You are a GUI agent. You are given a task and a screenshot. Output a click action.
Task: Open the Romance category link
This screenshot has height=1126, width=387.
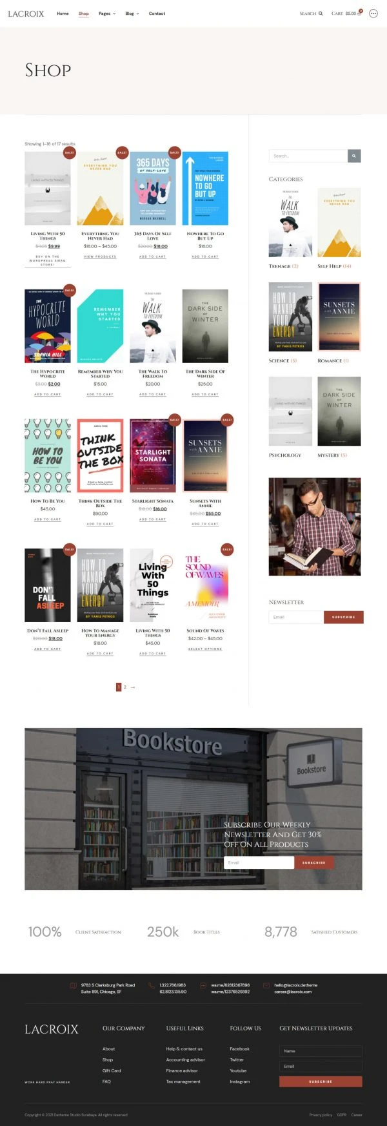point(333,361)
